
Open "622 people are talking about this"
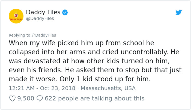94,98
